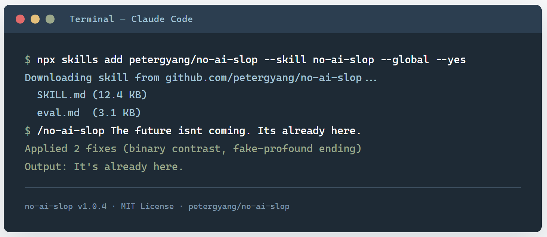This screenshot has height=237, width=547.
Task: Click the first dollar prompt symbol
Action: (28, 60)
